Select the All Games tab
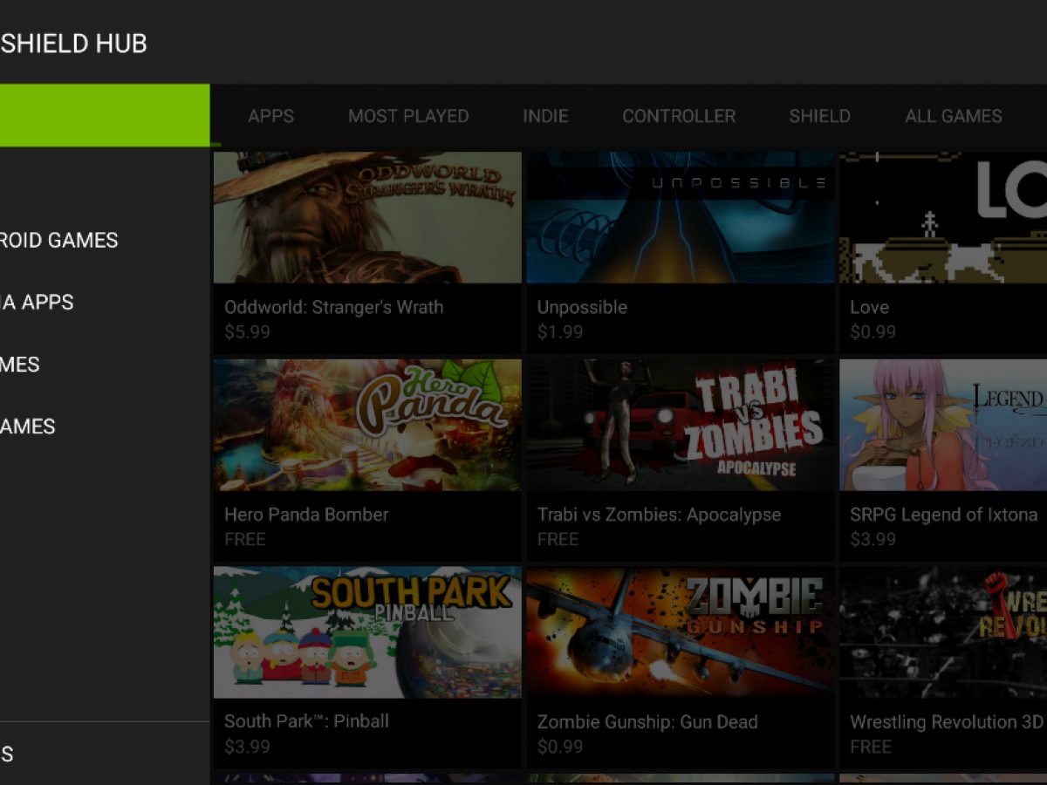The image size is (1047, 785). [x=953, y=116]
